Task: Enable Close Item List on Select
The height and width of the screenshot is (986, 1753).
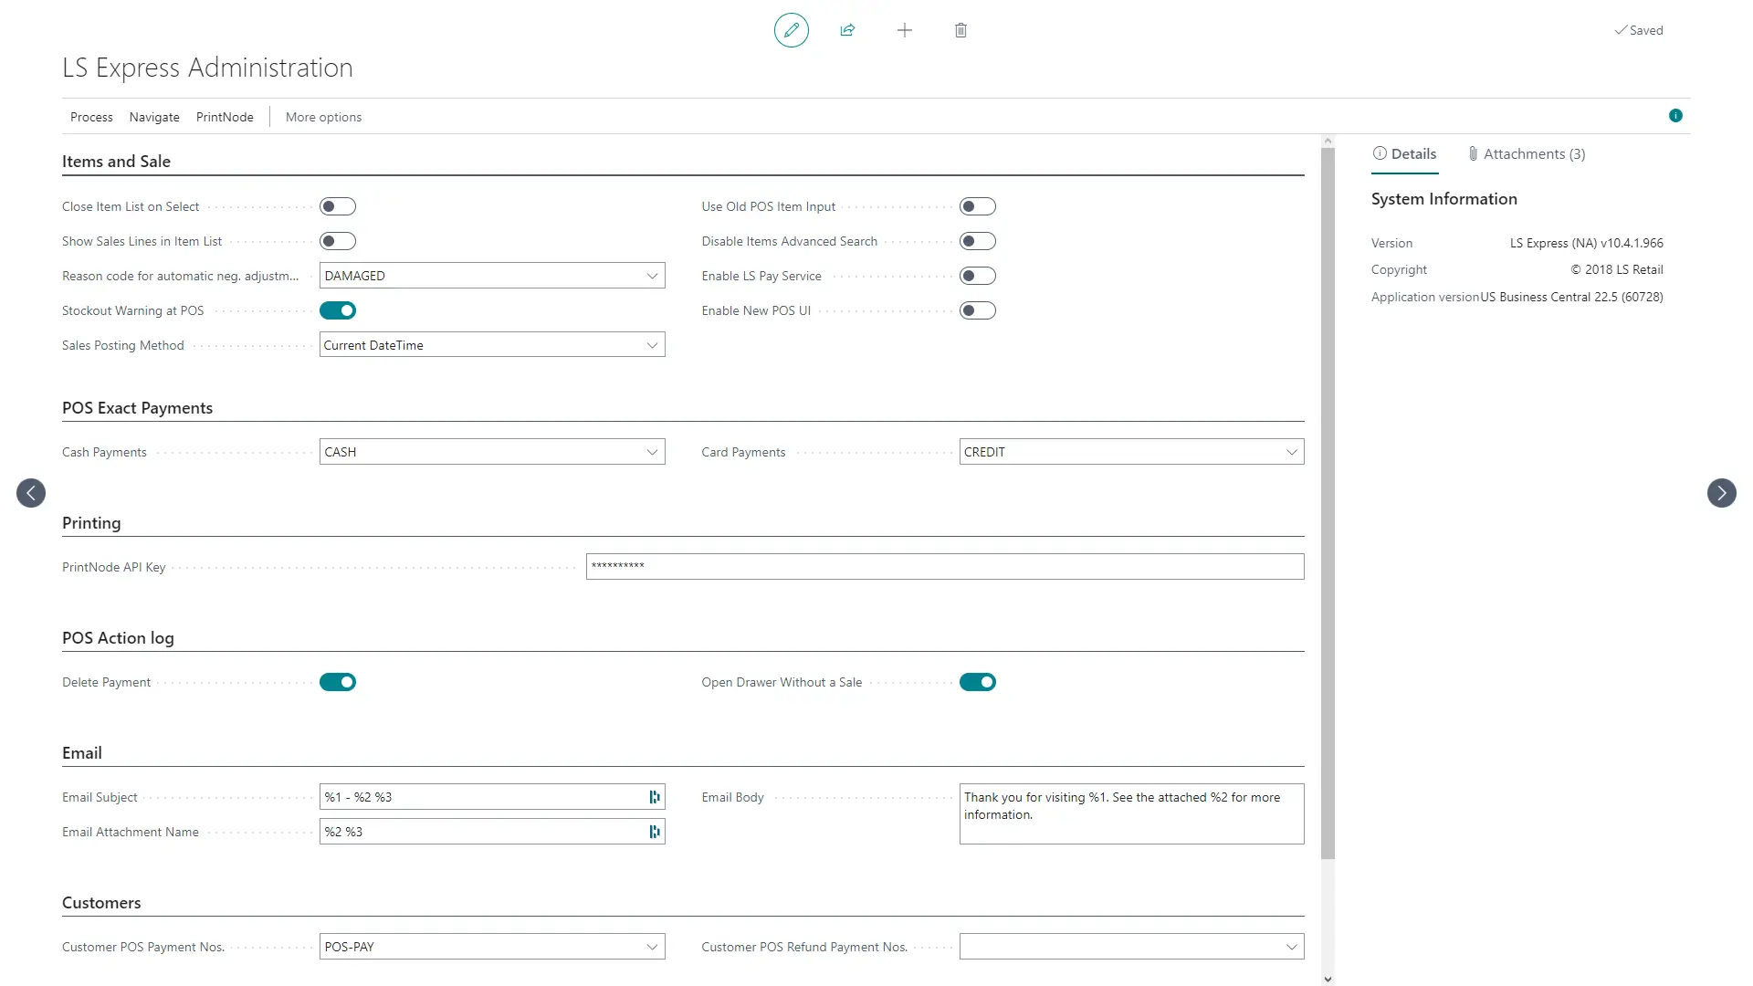Action: coord(338,206)
